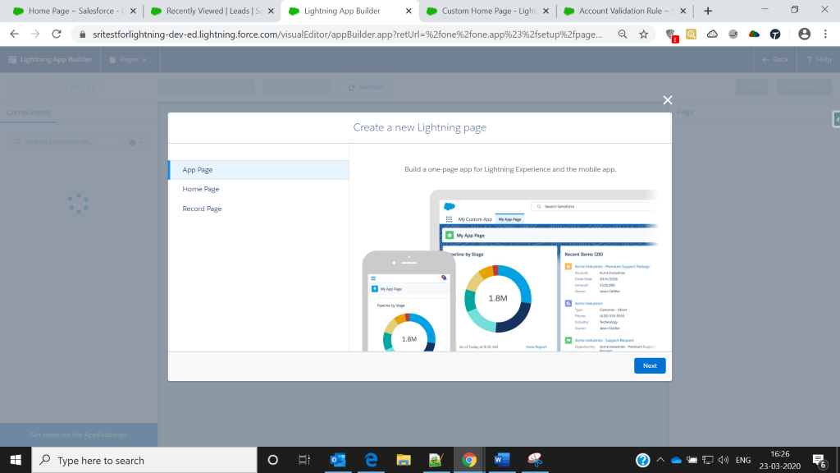Click the Next button in dialog

click(650, 365)
